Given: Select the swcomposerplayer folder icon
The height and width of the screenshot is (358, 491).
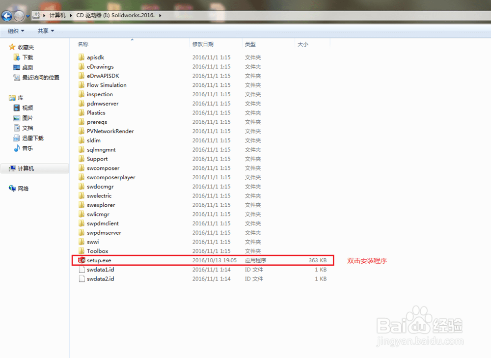Looking at the screenshot, I should 82,177.
